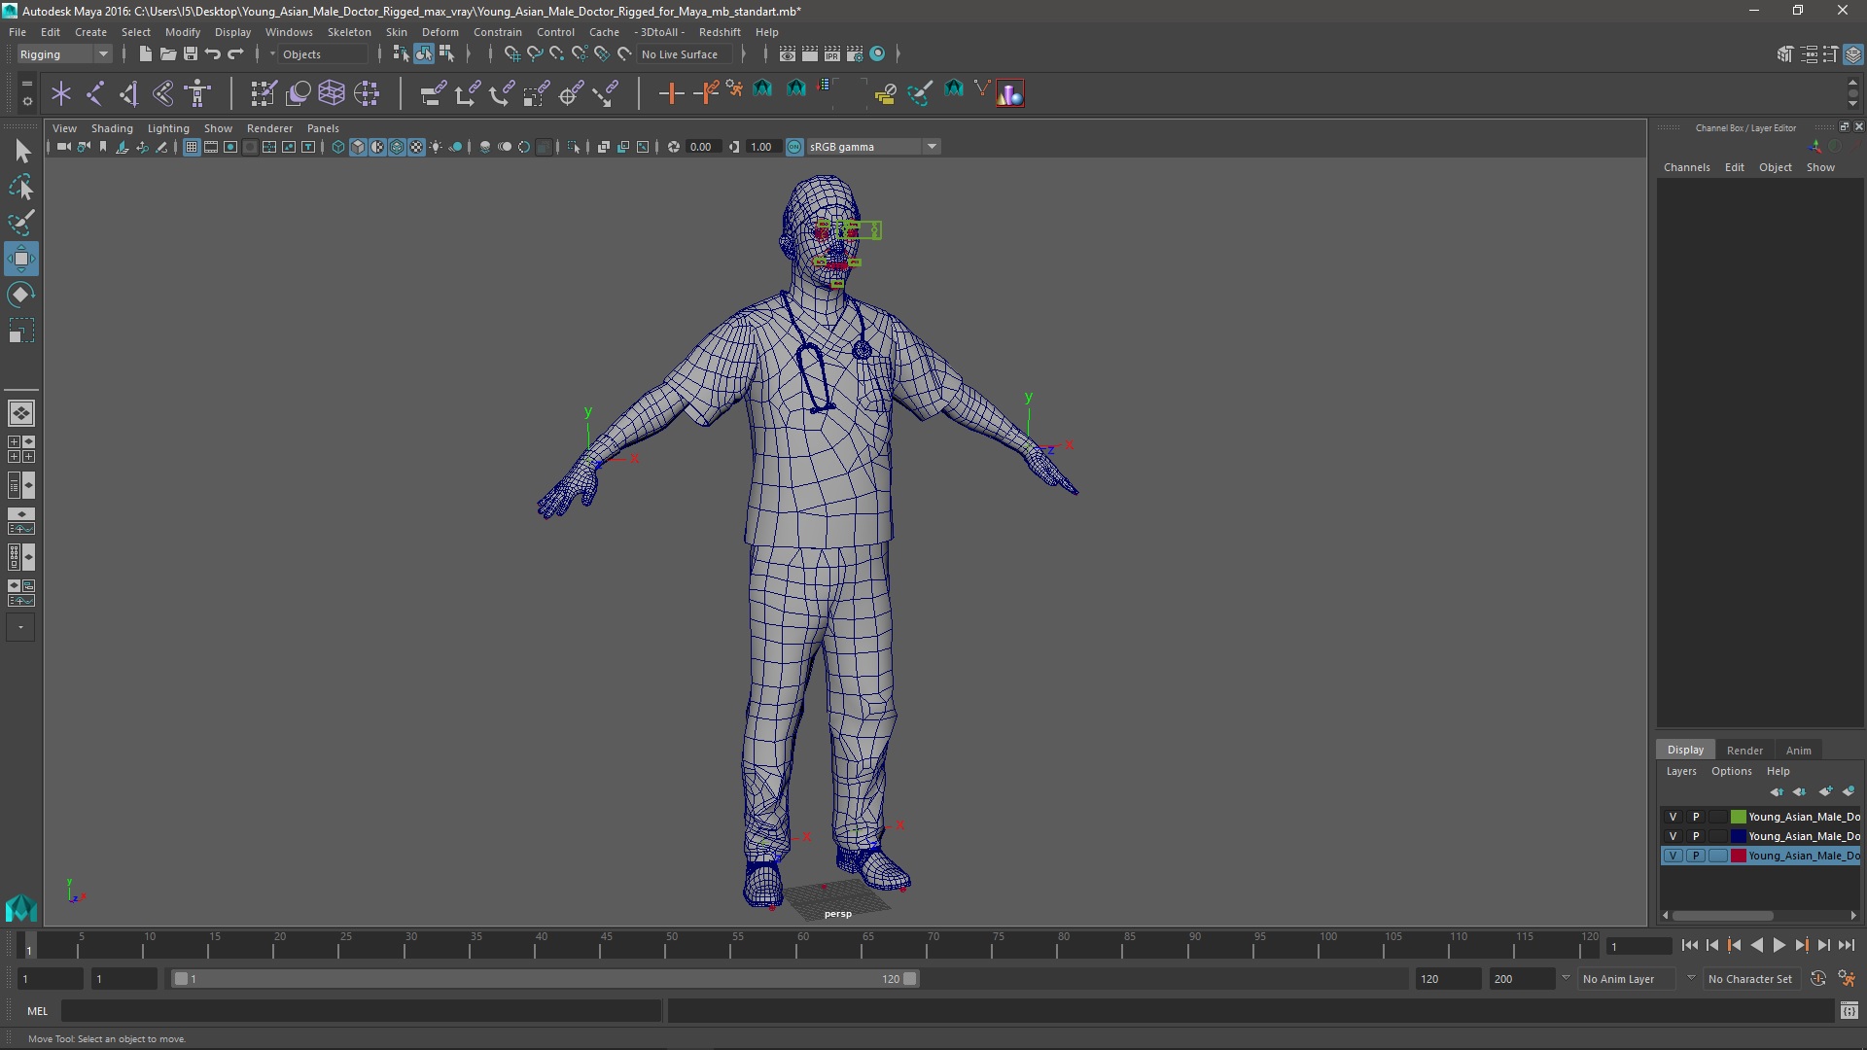The height and width of the screenshot is (1050, 1867).
Task: Open the viewport Shading menu
Action: 112,128
